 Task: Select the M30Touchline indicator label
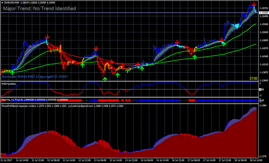click(9, 84)
